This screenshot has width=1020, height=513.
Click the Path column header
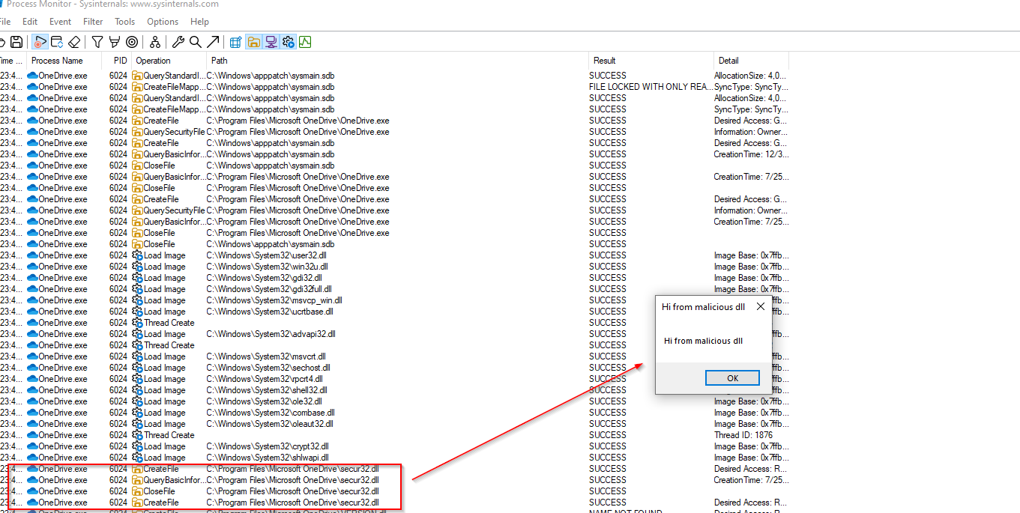pos(397,61)
